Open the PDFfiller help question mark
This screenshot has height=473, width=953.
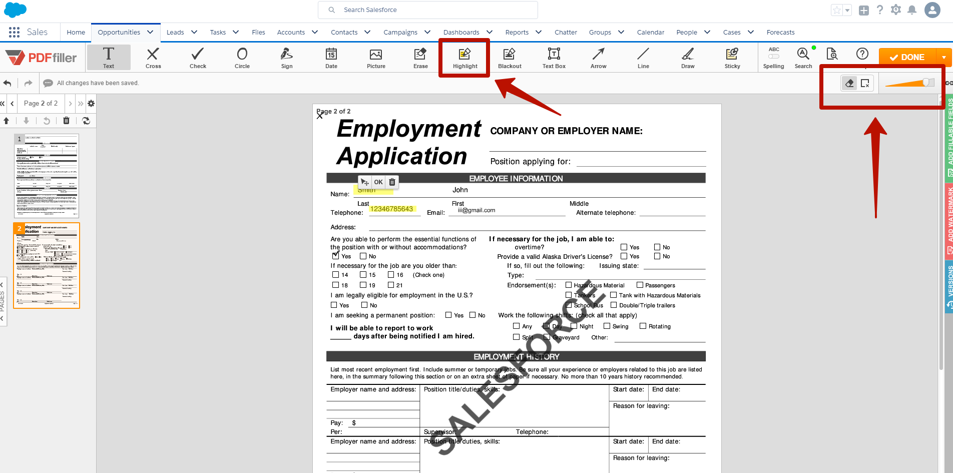point(862,54)
